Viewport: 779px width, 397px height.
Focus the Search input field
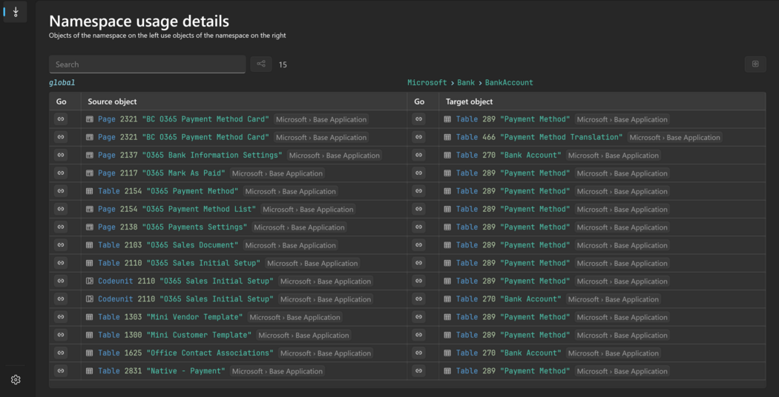click(147, 64)
